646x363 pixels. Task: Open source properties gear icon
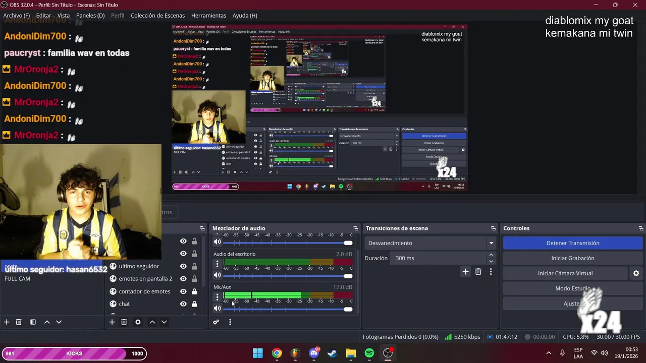pyautogui.click(x=138, y=322)
